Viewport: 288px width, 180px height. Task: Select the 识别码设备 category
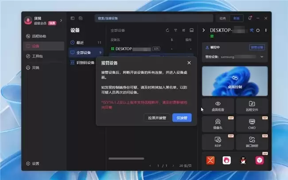coord(85,62)
